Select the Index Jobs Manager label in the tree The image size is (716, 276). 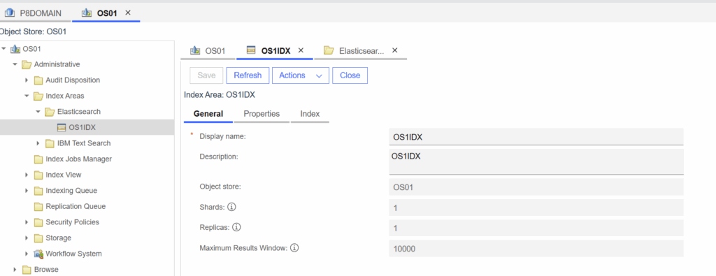[78, 159]
